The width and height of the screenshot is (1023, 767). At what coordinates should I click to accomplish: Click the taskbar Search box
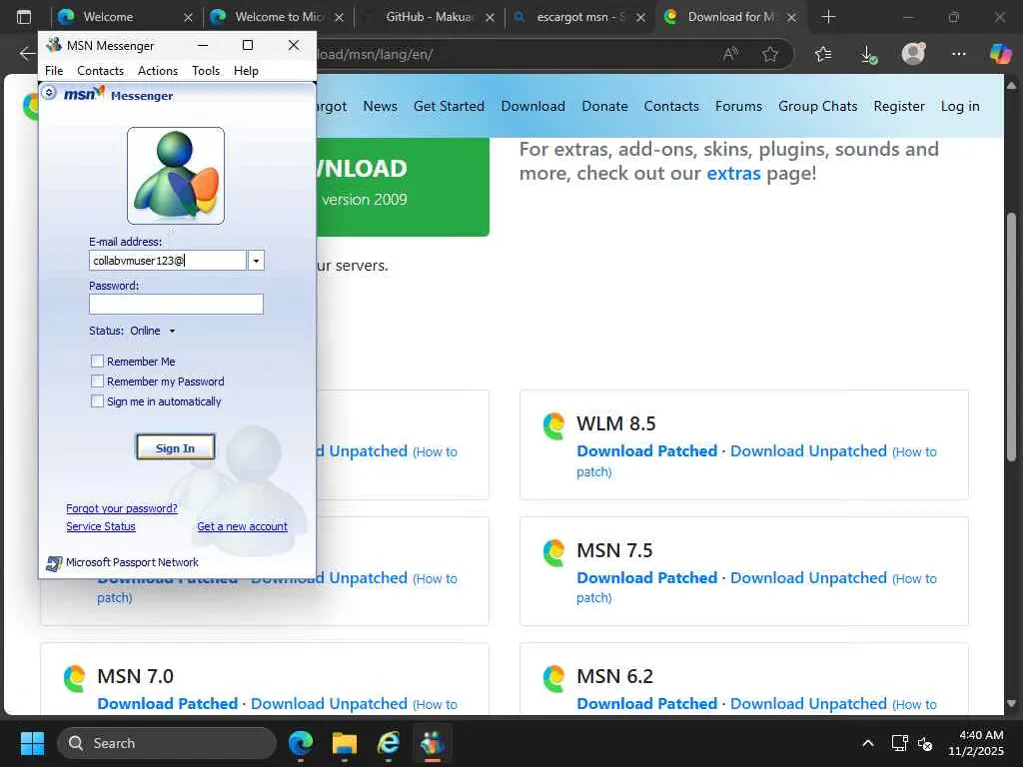[x=167, y=743]
